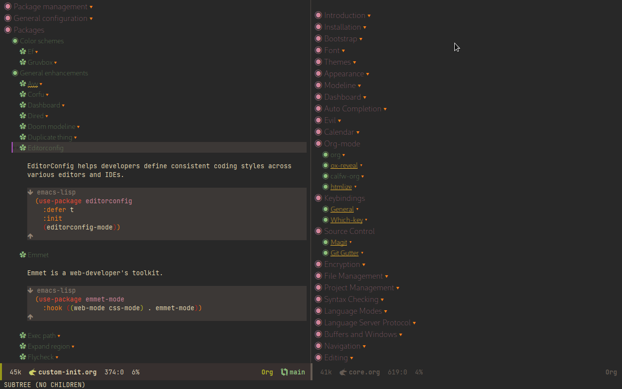Expand the Dashboard fold arrow in custom-init.org
This screenshot has height=389, width=622.
pyautogui.click(x=63, y=106)
